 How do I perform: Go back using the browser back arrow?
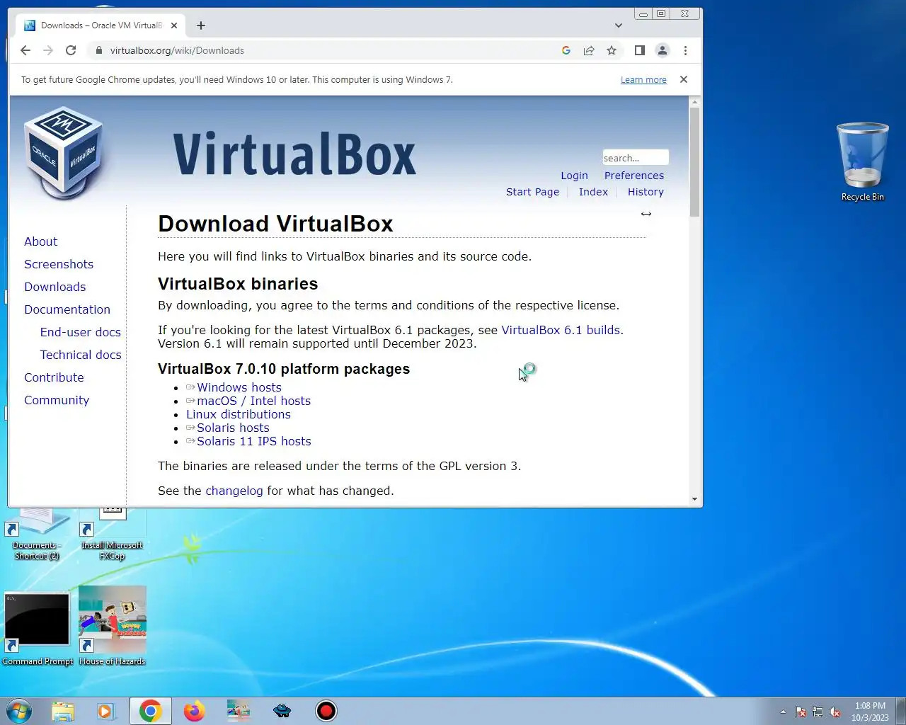[x=25, y=50]
